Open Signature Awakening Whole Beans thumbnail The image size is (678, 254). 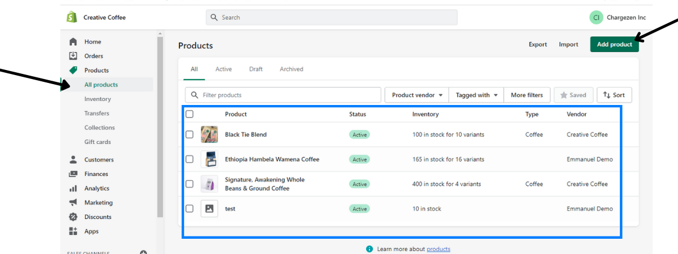tap(209, 184)
